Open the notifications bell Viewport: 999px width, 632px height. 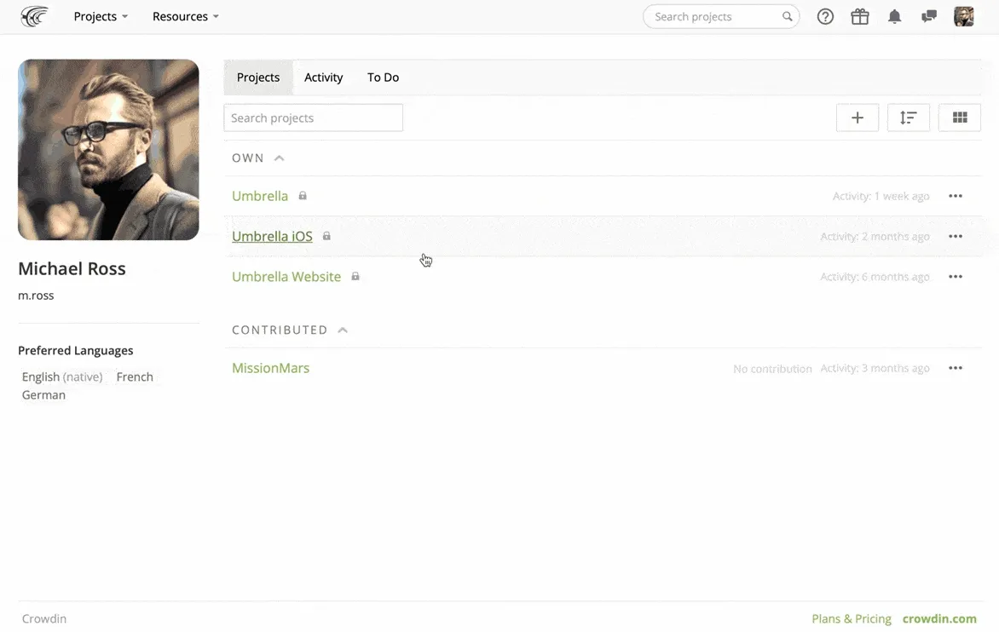pyautogui.click(x=894, y=16)
